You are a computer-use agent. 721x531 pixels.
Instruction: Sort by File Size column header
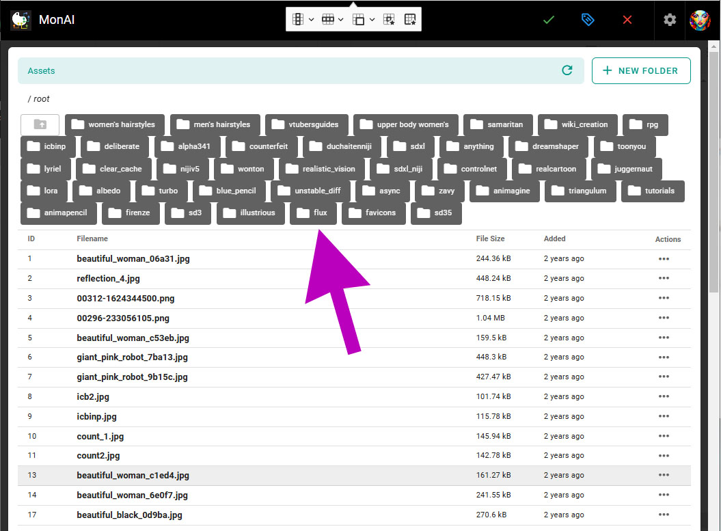coord(490,239)
